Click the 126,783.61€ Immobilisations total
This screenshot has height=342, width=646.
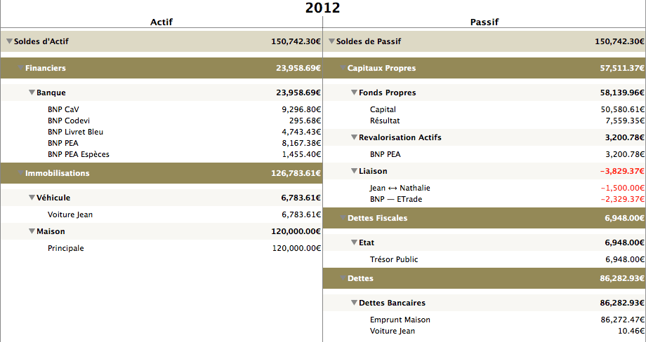tap(296, 173)
